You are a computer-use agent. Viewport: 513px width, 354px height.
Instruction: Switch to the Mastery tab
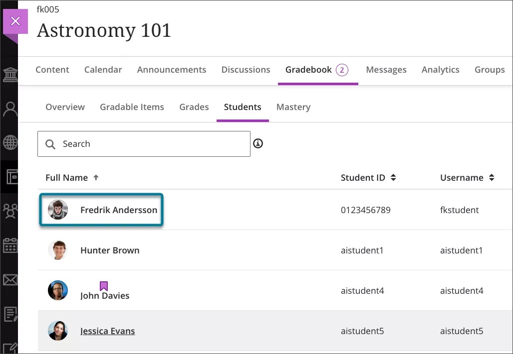293,107
